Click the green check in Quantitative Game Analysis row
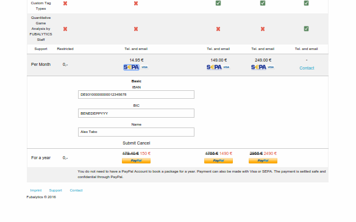The image size is (356, 222). [306, 29]
